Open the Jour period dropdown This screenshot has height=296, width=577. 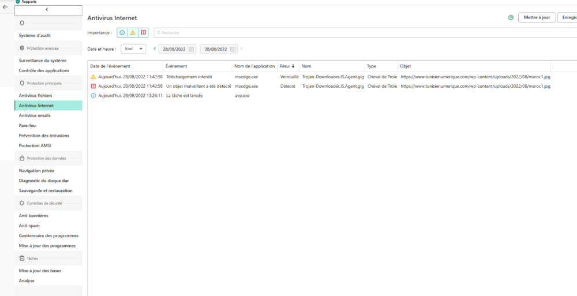[133, 48]
